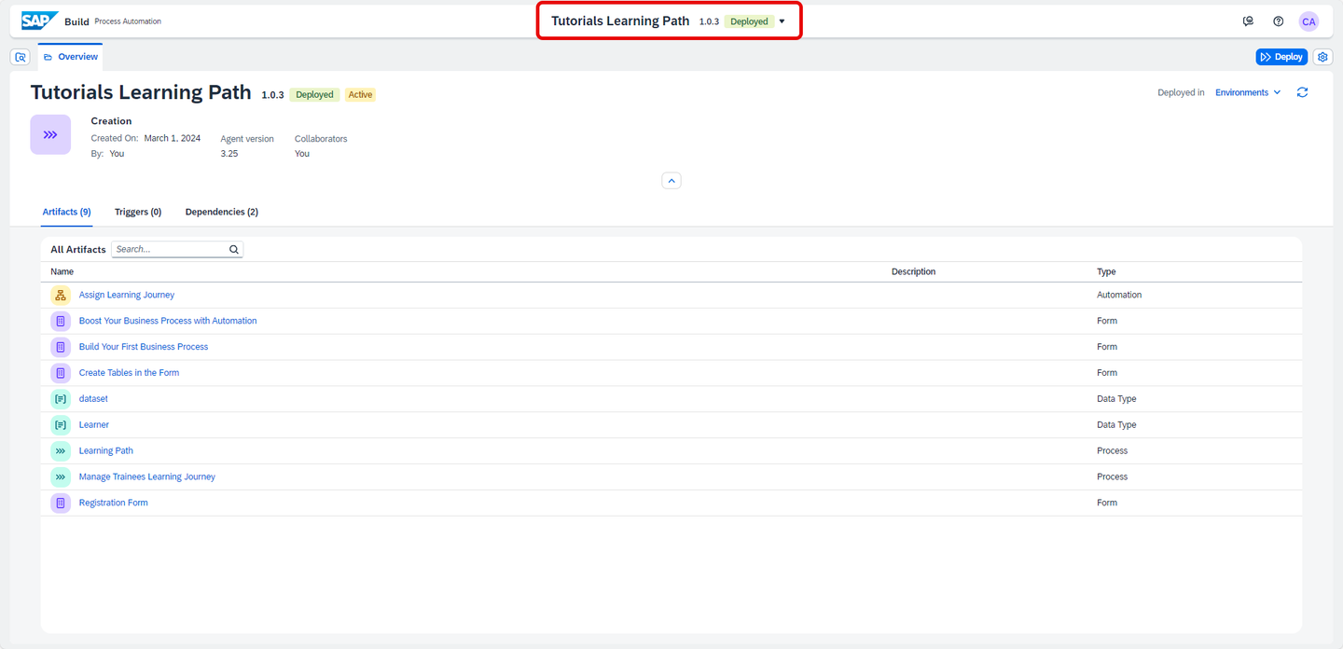1343x649 pixels.
Task: Click the Active status badge
Action: click(360, 95)
